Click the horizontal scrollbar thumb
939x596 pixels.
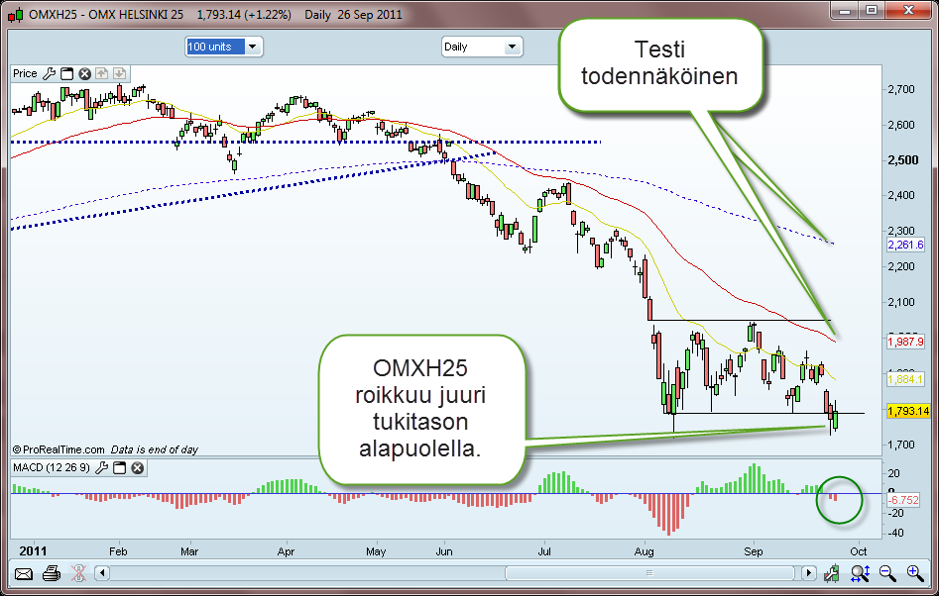click(649, 573)
